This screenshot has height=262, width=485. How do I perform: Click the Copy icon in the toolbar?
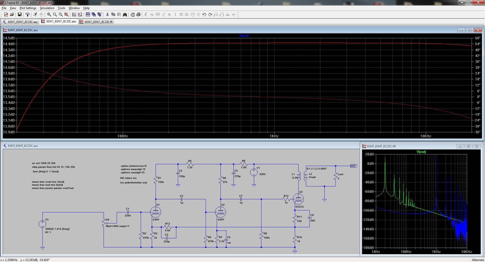(113, 15)
